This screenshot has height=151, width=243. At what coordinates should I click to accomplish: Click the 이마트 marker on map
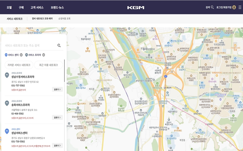(138, 50)
